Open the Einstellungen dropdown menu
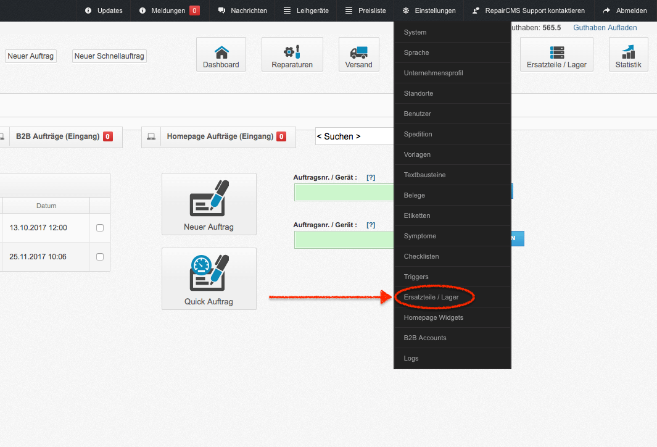Image resolution: width=657 pixels, height=447 pixels. (x=429, y=10)
